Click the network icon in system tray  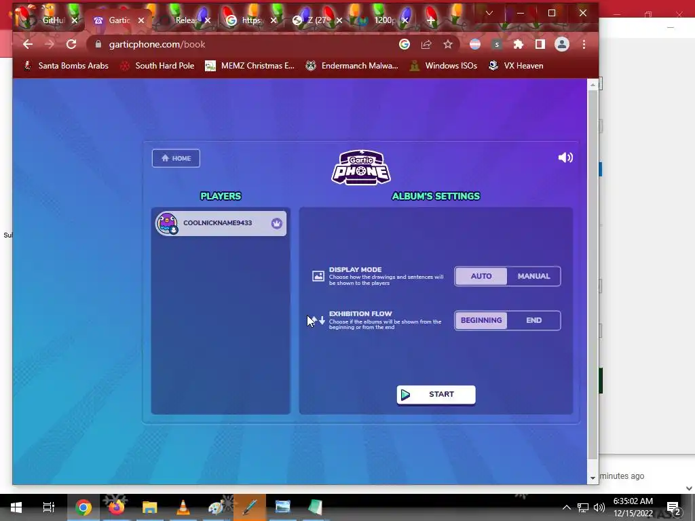(583, 507)
